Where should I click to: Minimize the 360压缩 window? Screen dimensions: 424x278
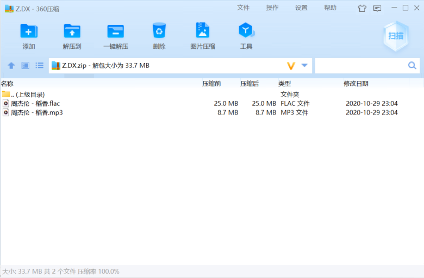[x=394, y=8]
